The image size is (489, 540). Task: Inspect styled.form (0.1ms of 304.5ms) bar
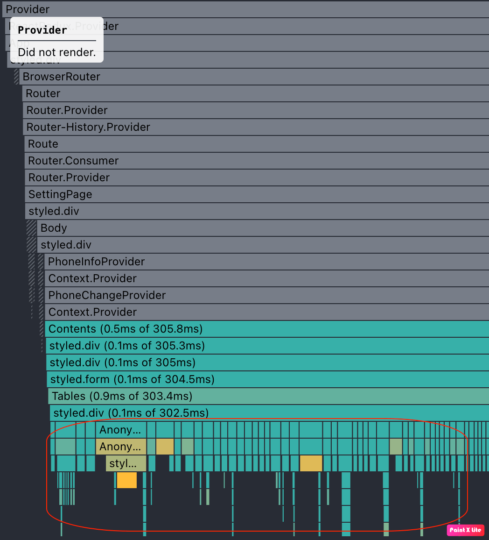(x=268, y=379)
